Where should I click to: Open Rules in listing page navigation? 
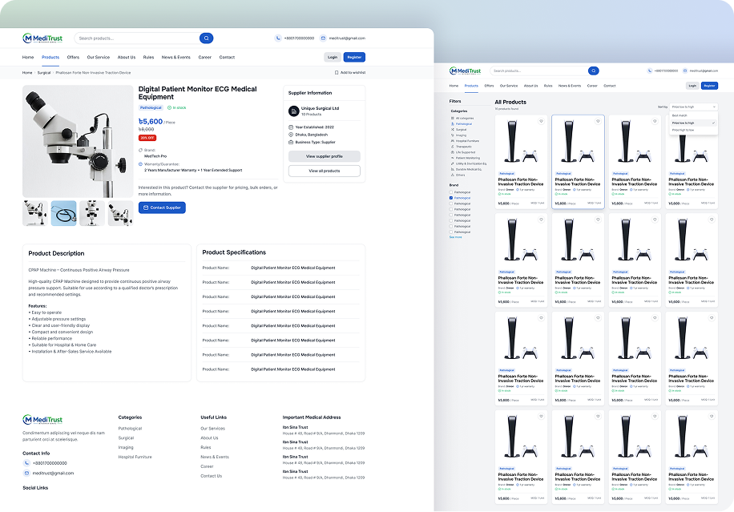548,86
